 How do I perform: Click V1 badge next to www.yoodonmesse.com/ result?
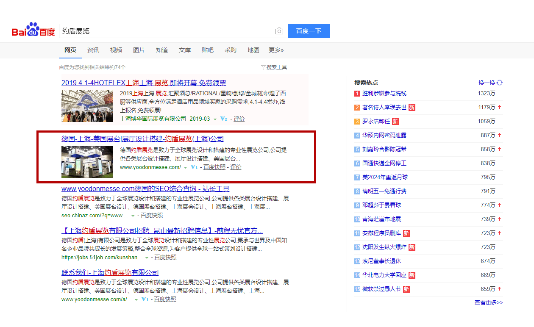pyautogui.click(x=194, y=167)
